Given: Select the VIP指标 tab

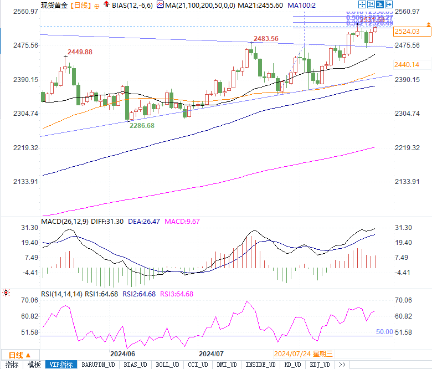Looking at the screenshot, I should coord(61,365).
